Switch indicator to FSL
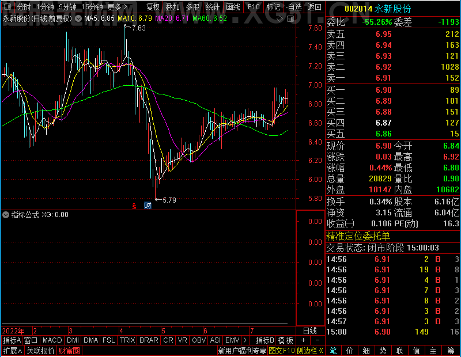The image size is (461, 357). tap(108, 340)
